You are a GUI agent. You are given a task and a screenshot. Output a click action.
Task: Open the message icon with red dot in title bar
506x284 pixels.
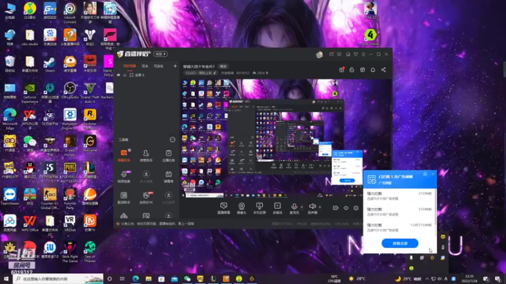pyautogui.click(x=331, y=54)
